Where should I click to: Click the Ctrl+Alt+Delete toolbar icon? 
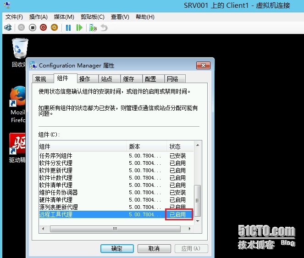(x=8, y=28)
